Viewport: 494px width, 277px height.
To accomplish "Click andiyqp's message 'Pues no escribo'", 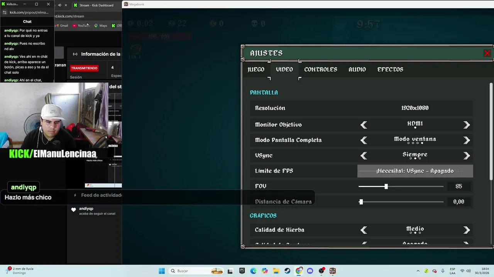I will point(25,46).
